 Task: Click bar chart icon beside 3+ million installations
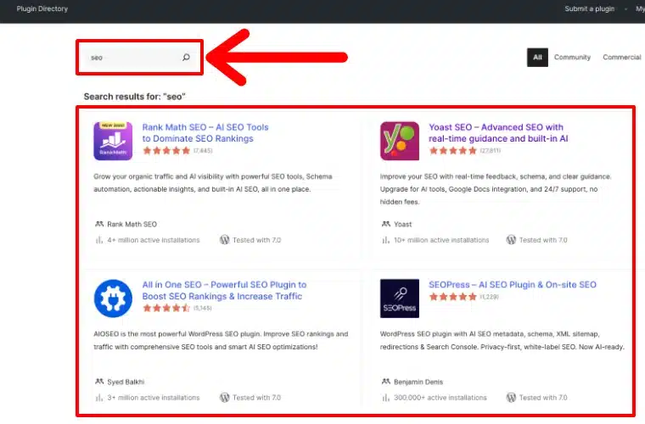tap(98, 398)
